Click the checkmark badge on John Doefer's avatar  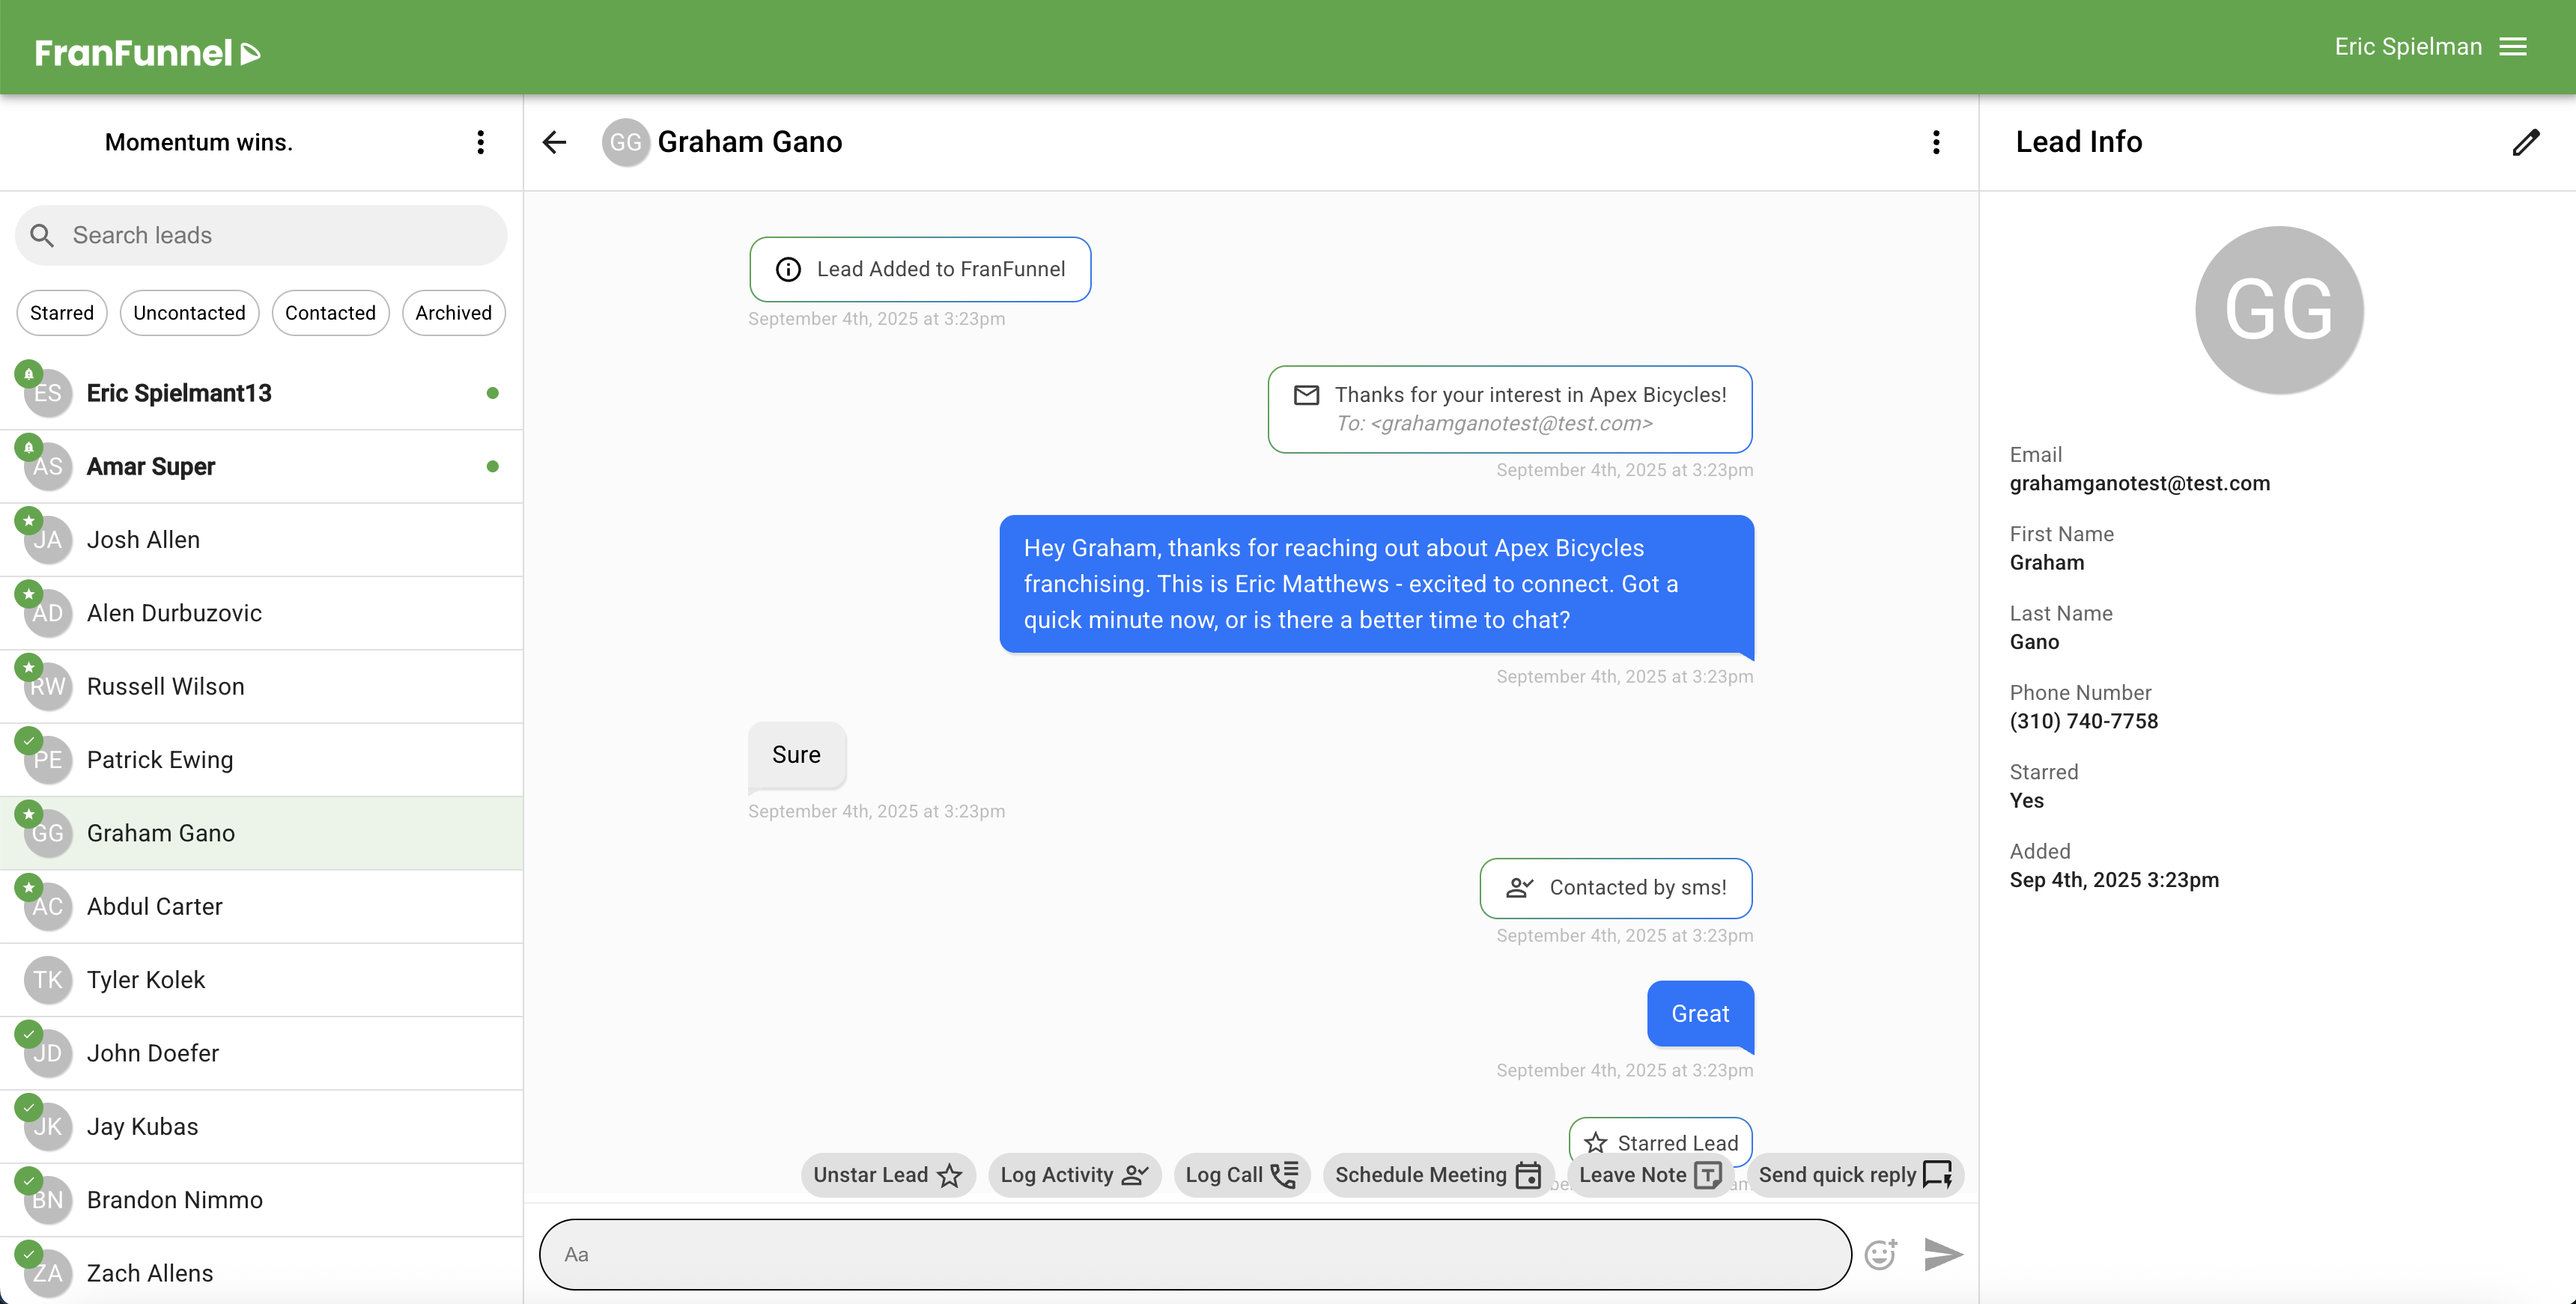click(x=29, y=1034)
